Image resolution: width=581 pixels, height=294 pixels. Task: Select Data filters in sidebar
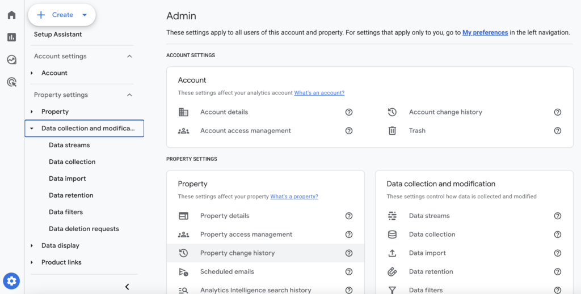coord(66,212)
